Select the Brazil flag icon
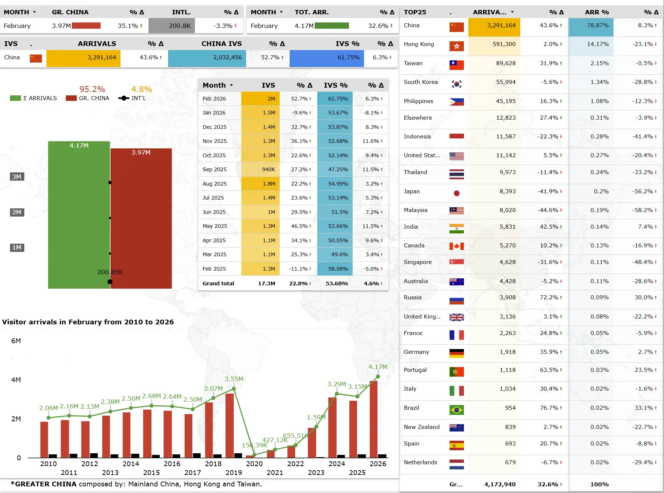 (457, 410)
